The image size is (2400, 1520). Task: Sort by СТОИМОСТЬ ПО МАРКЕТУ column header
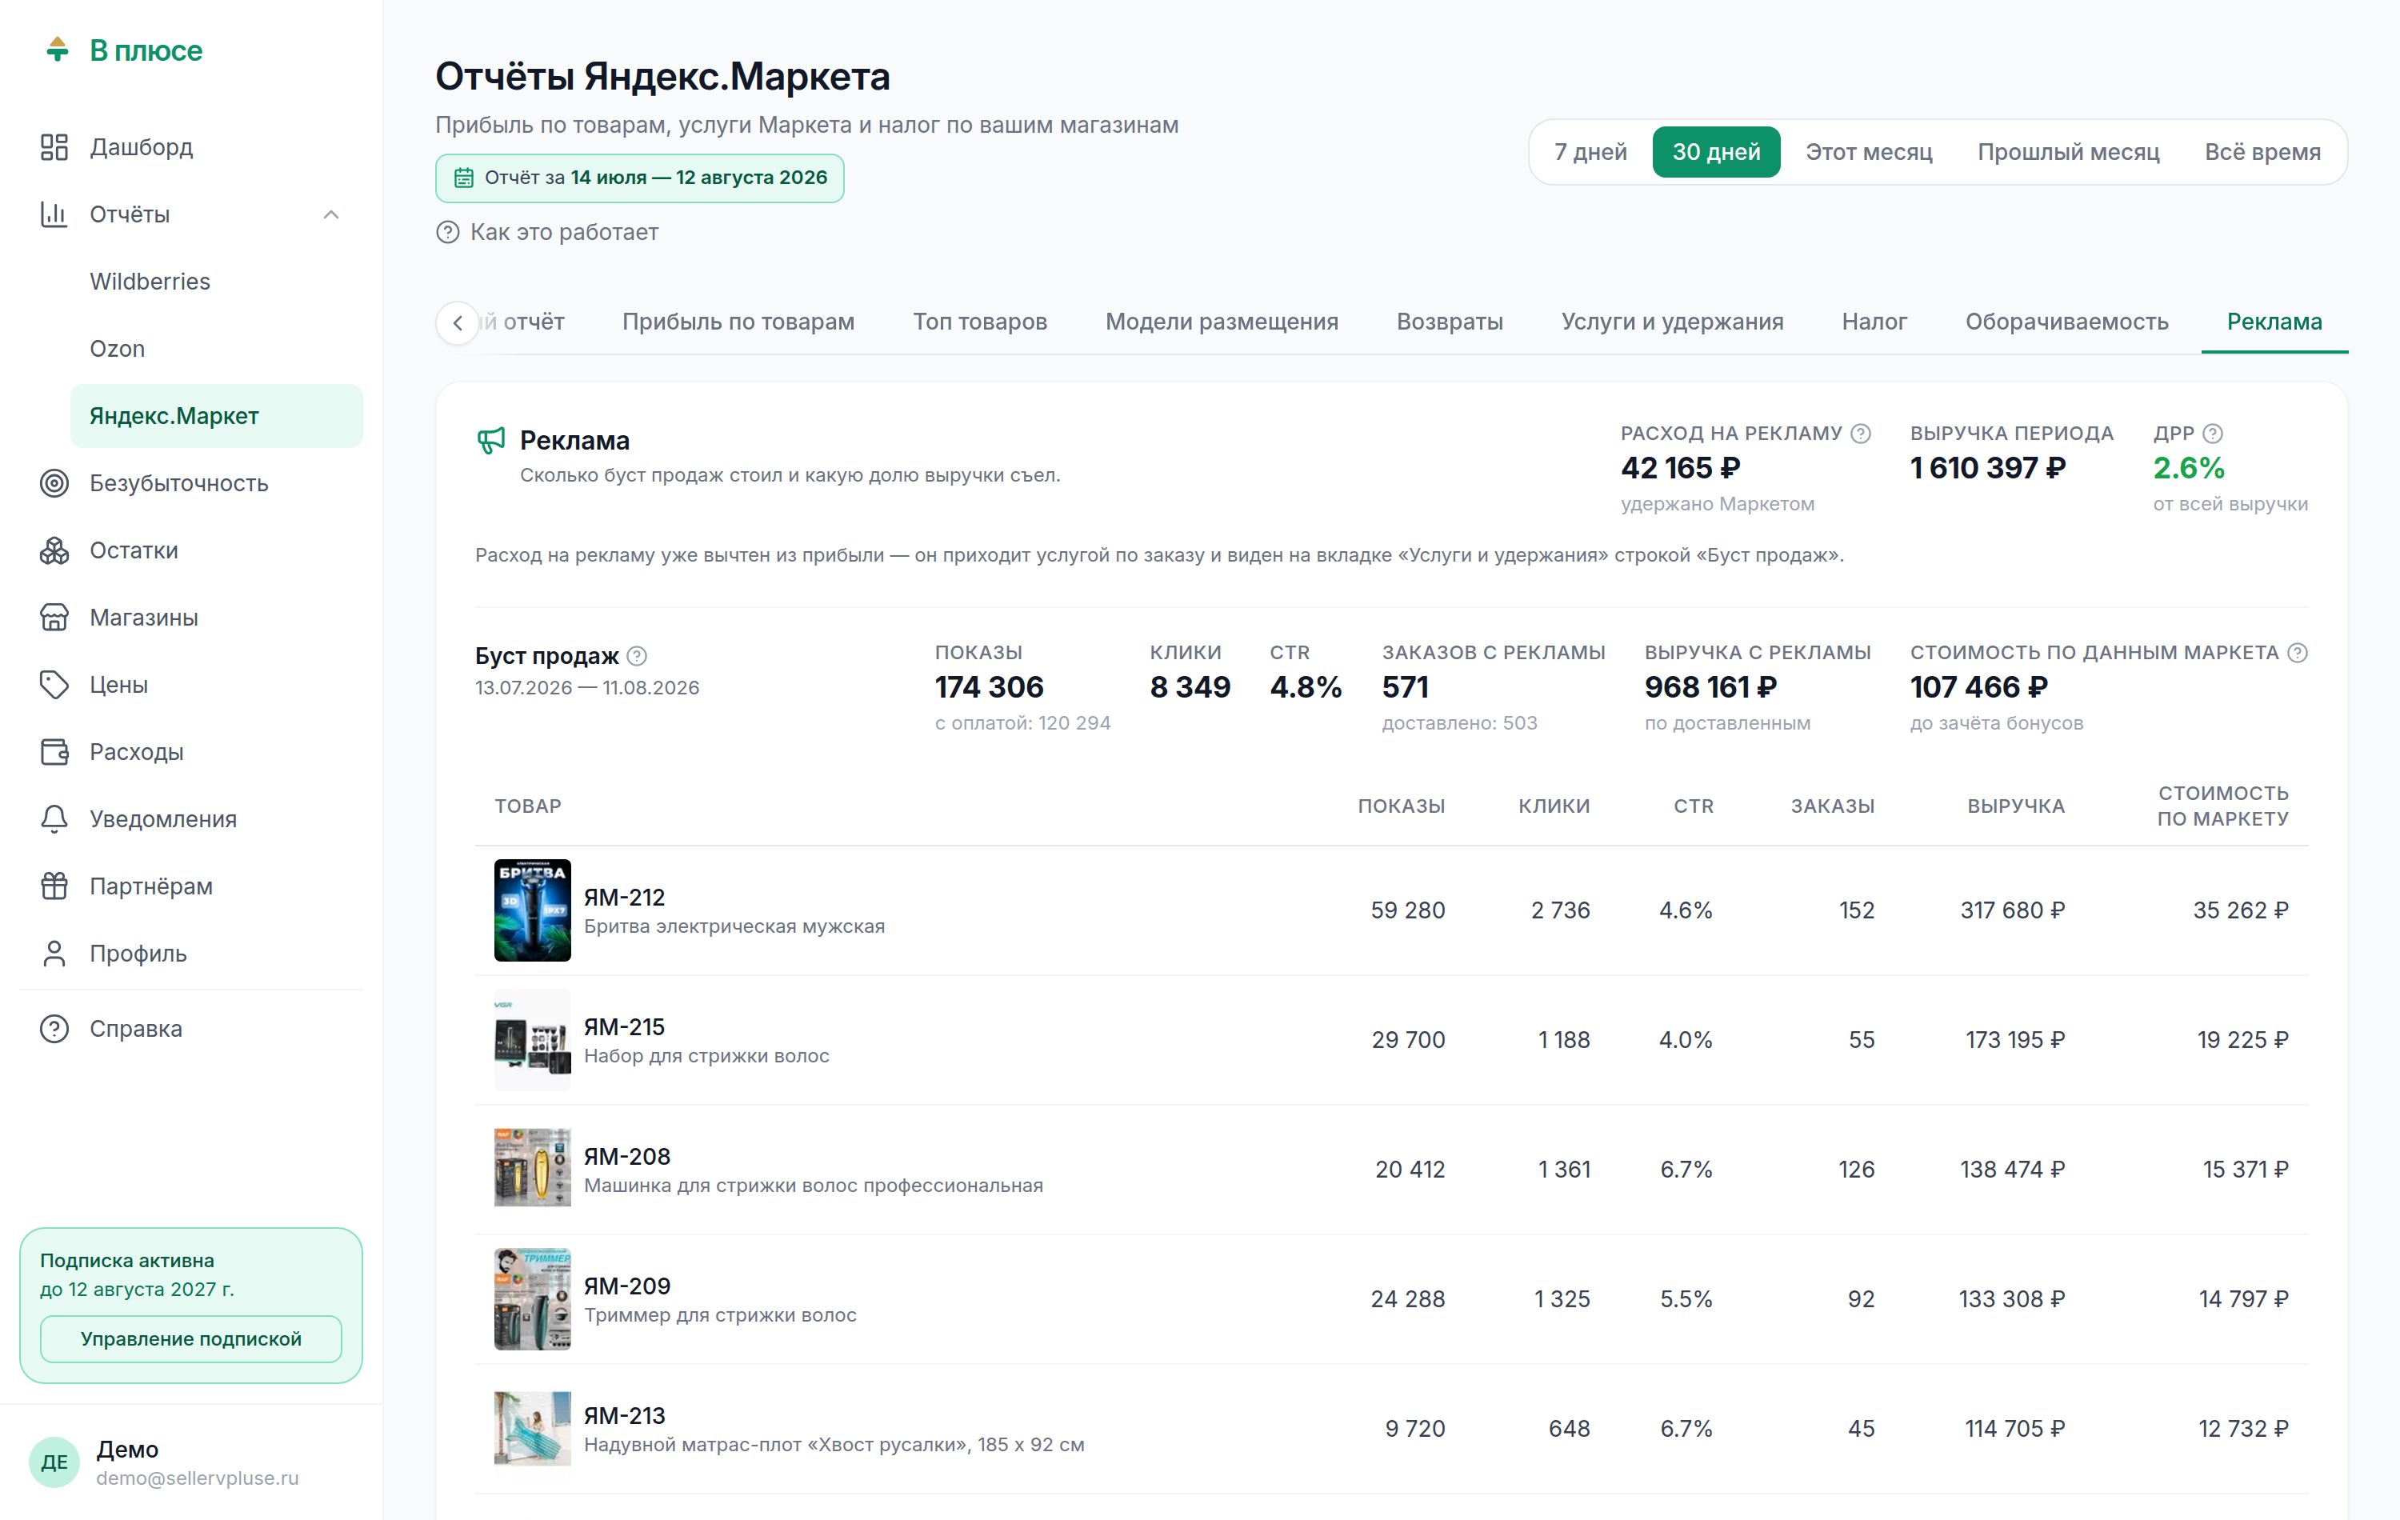(x=2222, y=806)
